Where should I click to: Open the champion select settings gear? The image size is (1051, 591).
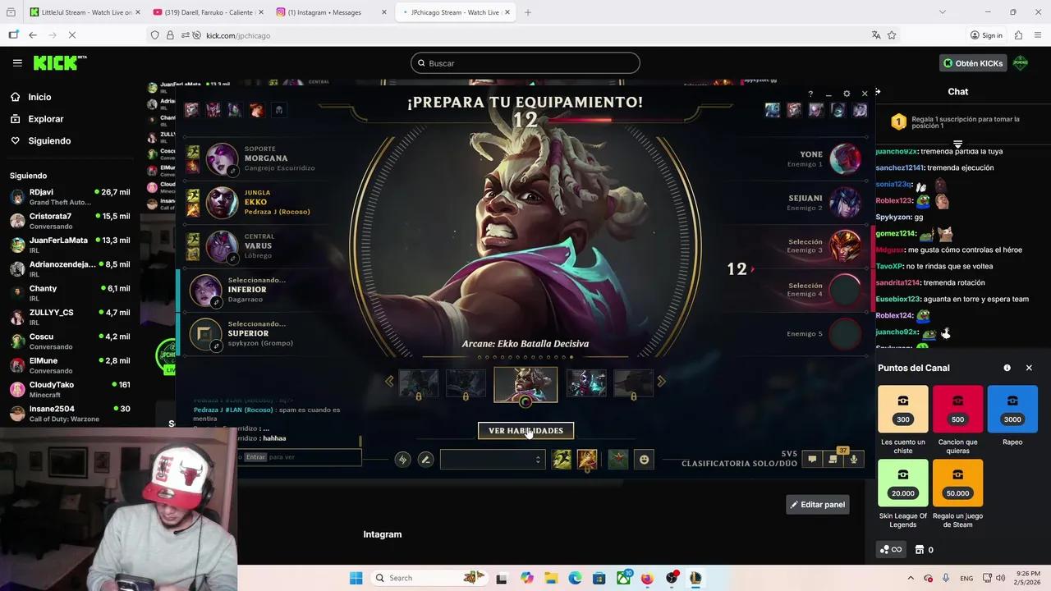(x=847, y=94)
